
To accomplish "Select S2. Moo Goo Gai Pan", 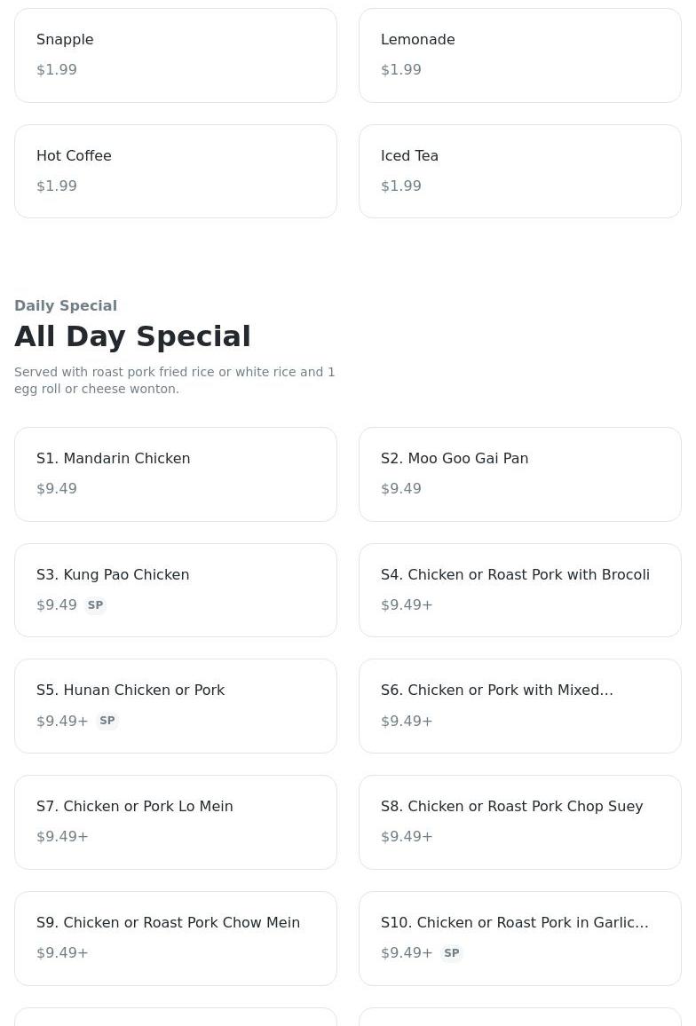I will coord(519,474).
